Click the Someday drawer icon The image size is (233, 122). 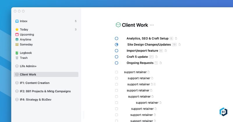click(17, 44)
